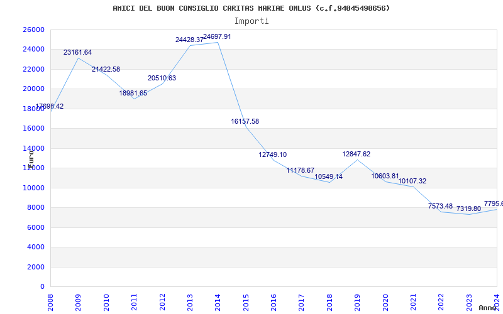The height and width of the screenshot is (314, 503).
Task: Click y-axis value 16000
Action: [33, 129]
